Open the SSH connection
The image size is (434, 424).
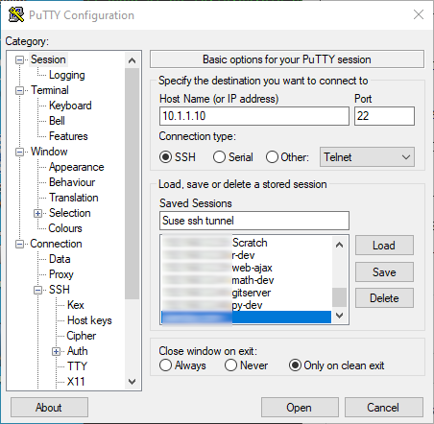(x=300, y=408)
